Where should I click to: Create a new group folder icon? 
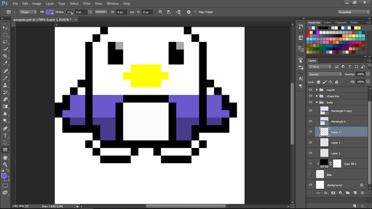click(348, 193)
